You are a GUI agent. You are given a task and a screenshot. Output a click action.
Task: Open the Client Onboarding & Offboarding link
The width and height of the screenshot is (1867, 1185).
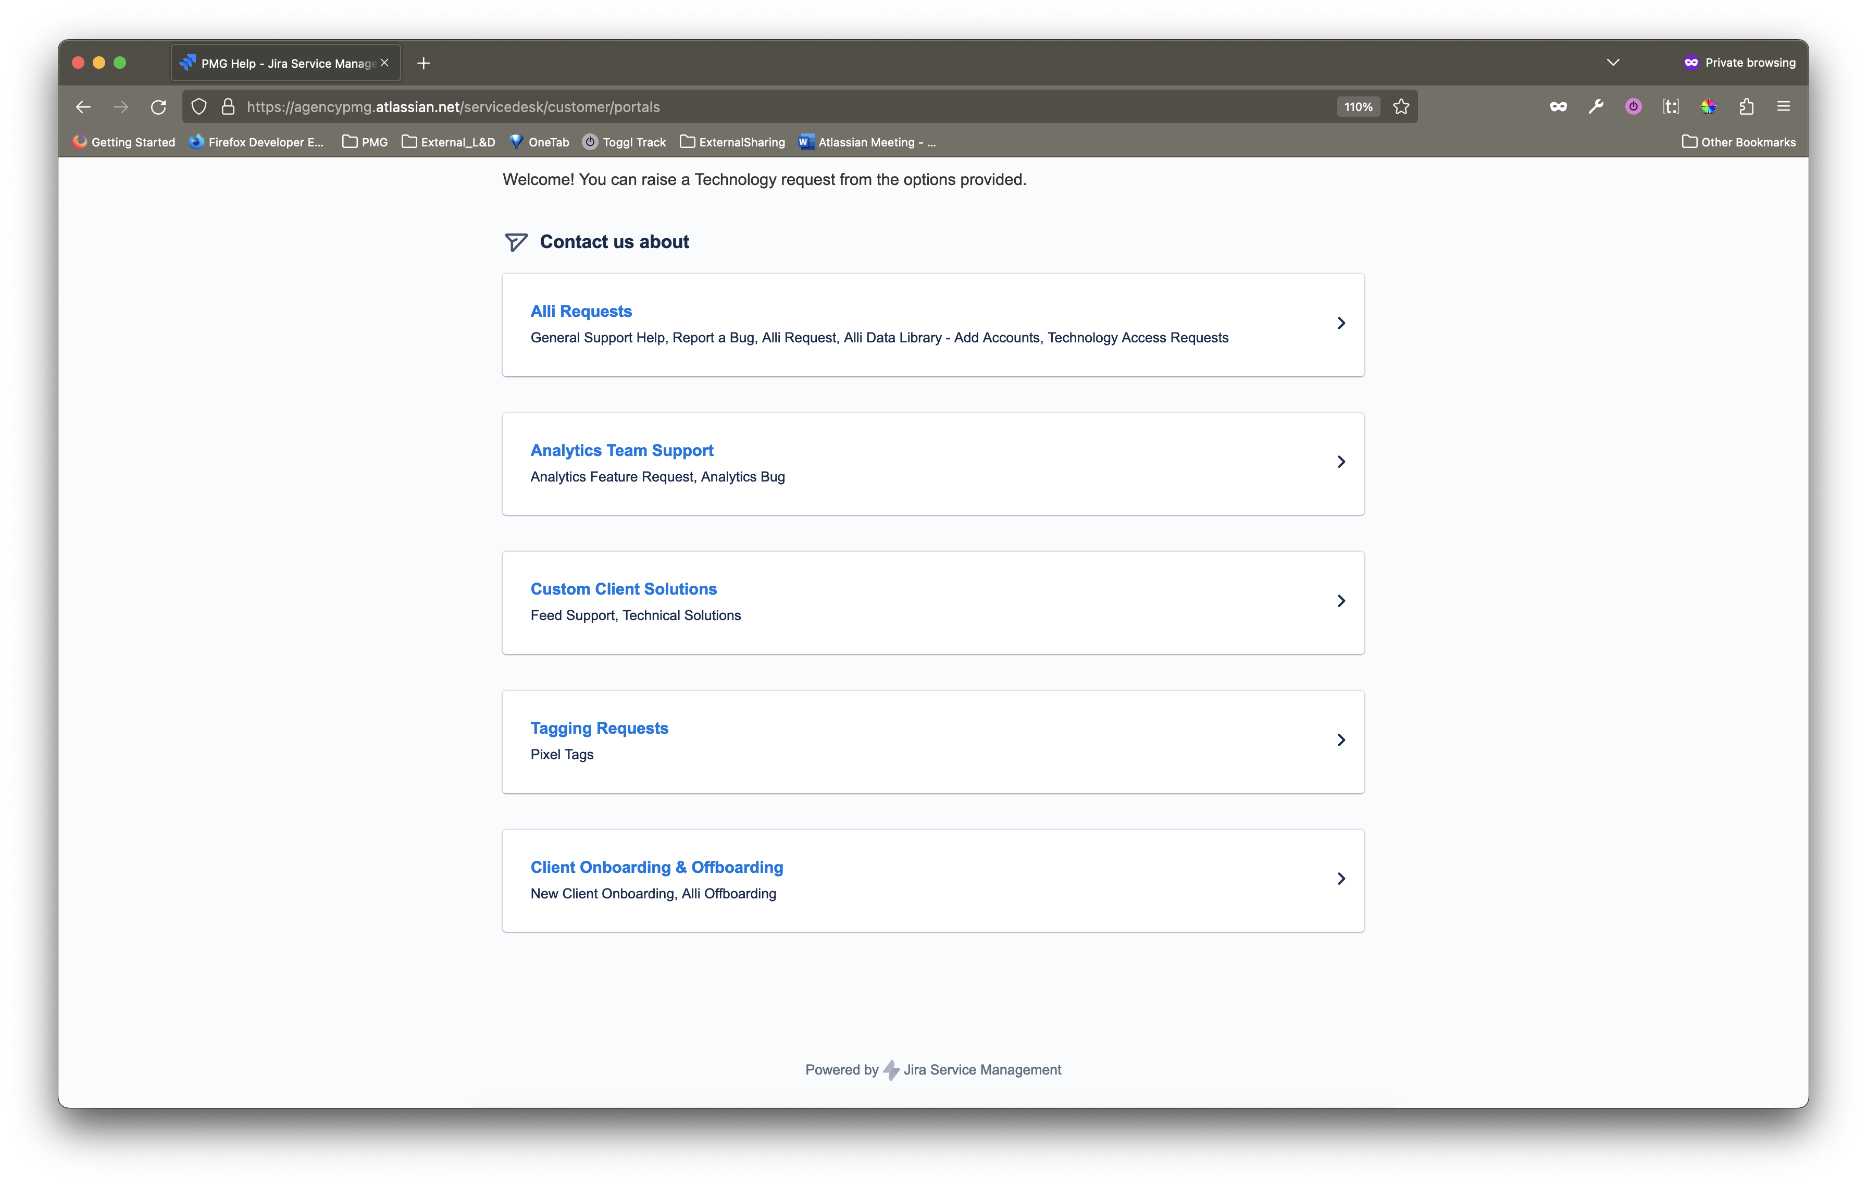(657, 867)
